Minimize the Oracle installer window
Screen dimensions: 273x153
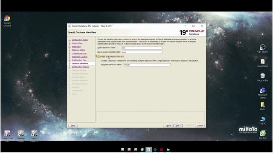[185, 26]
